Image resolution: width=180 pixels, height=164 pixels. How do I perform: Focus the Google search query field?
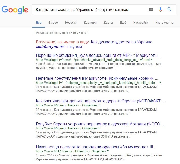point(90,10)
